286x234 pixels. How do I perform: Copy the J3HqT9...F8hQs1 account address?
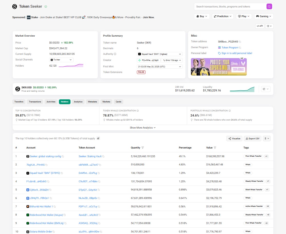[x=51, y=198]
